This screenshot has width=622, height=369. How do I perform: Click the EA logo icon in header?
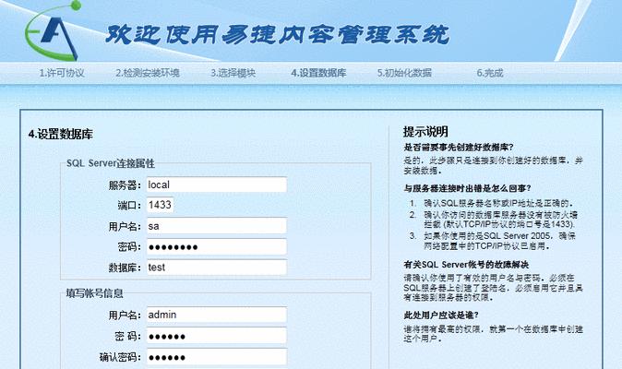pos(52,31)
